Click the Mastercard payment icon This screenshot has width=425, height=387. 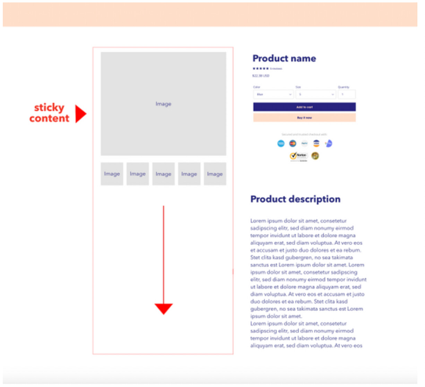coord(293,143)
